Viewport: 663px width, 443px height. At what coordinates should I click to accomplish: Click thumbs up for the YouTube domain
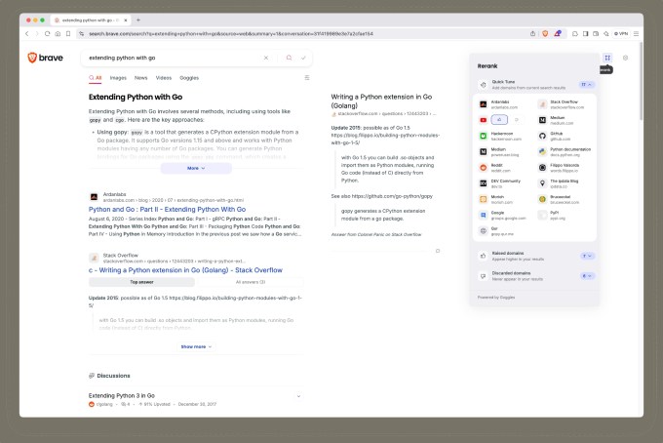[x=499, y=120]
